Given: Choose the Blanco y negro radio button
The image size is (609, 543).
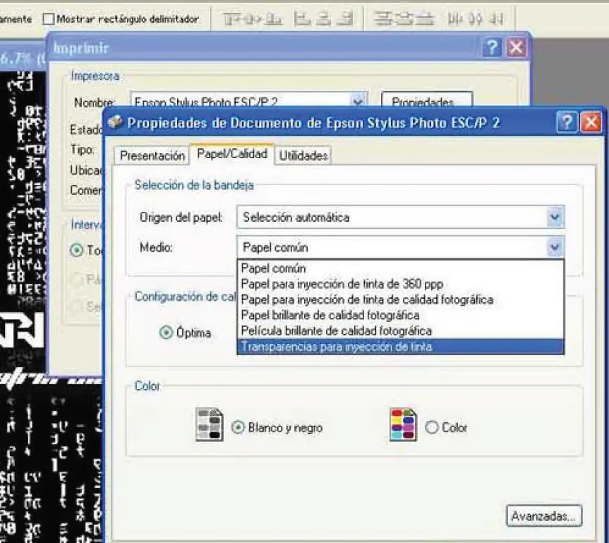Looking at the screenshot, I should 238,428.
